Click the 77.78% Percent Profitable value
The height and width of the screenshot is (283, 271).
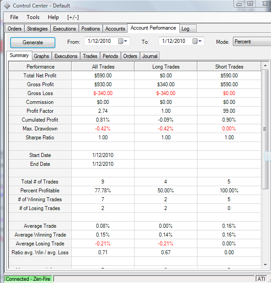point(103,191)
